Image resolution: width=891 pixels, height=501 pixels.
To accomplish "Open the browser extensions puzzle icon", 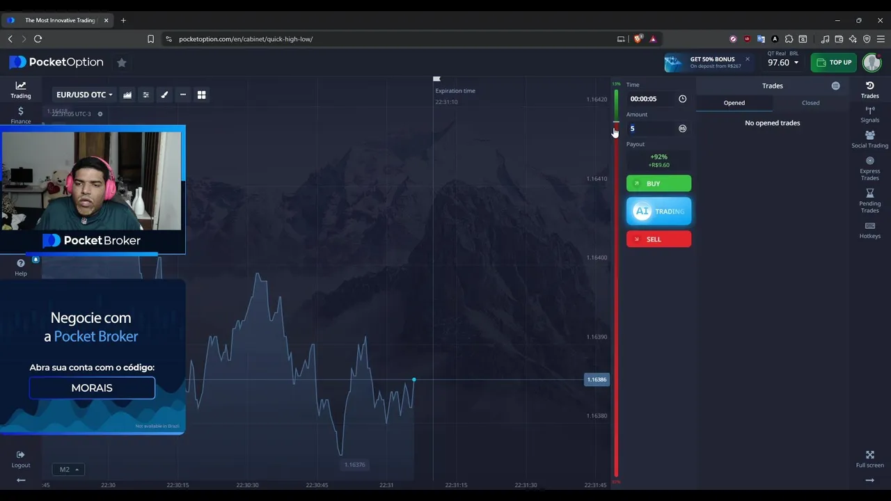I will (789, 39).
